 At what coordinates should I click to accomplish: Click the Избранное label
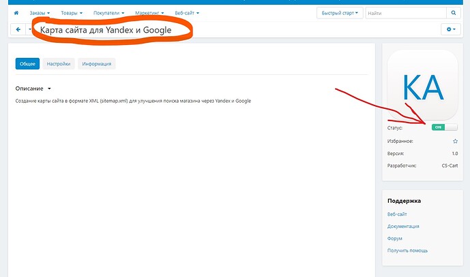pos(400,141)
